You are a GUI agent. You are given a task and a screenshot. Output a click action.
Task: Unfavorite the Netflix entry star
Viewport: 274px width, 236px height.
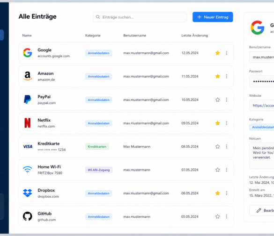[x=217, y=123]
